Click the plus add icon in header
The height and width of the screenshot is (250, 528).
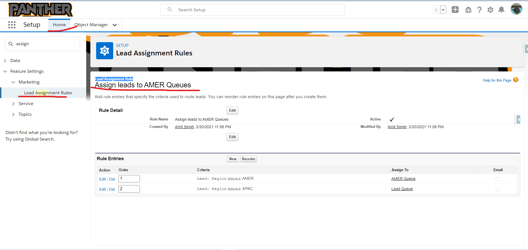[455, 9]
